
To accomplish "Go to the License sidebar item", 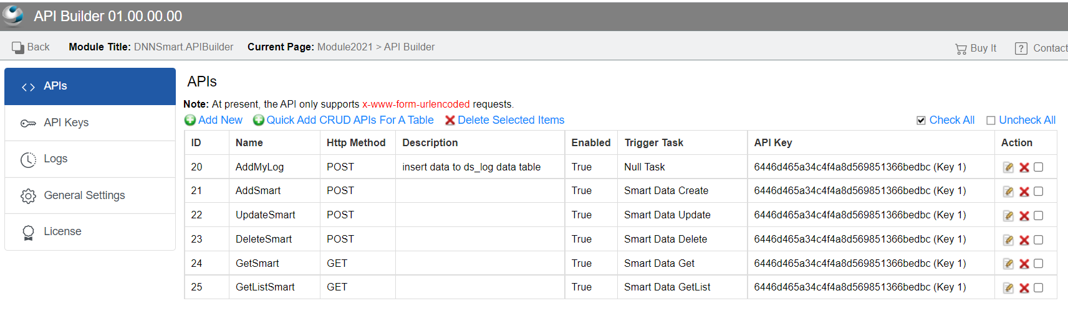I will pos(90,232).
